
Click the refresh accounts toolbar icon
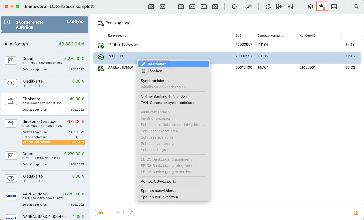click(234, 7)
